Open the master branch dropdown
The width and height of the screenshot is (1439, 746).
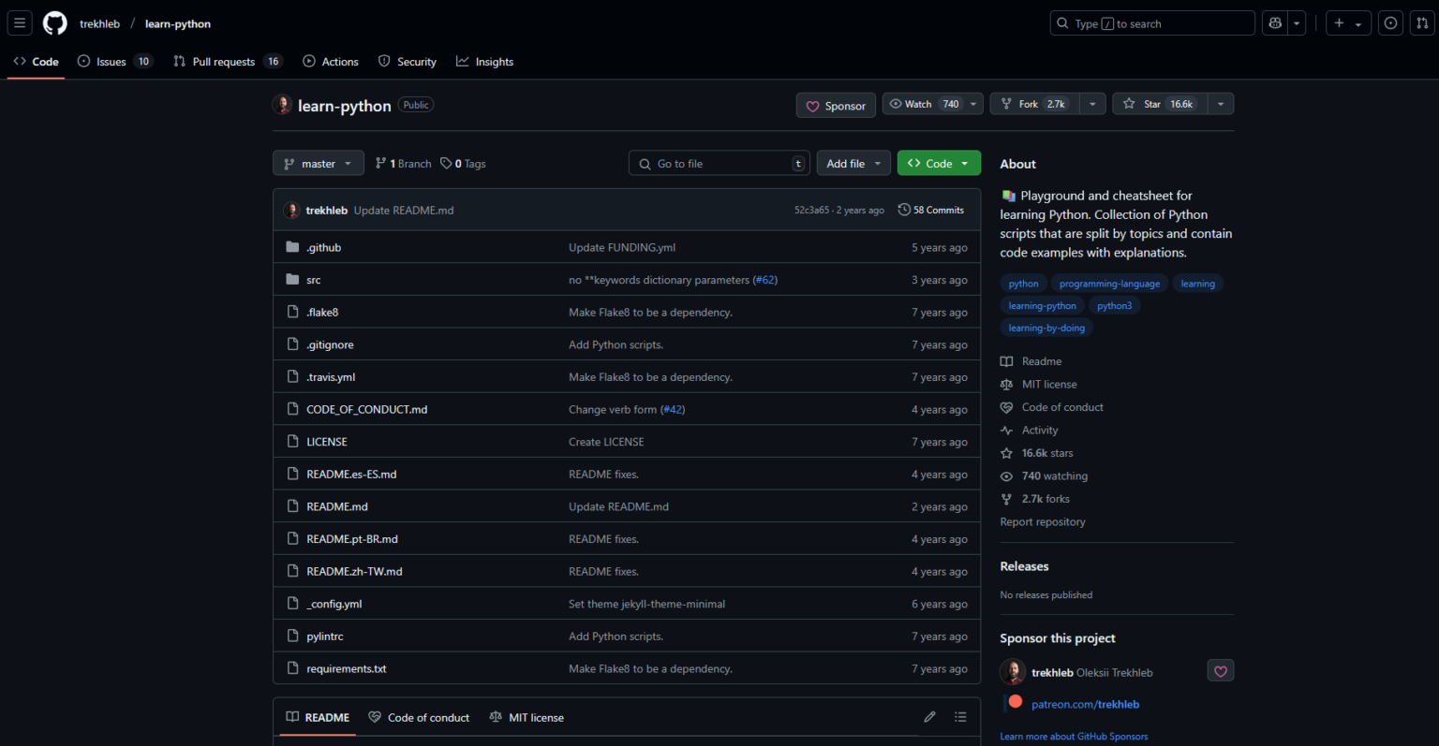tap(318, 163)
